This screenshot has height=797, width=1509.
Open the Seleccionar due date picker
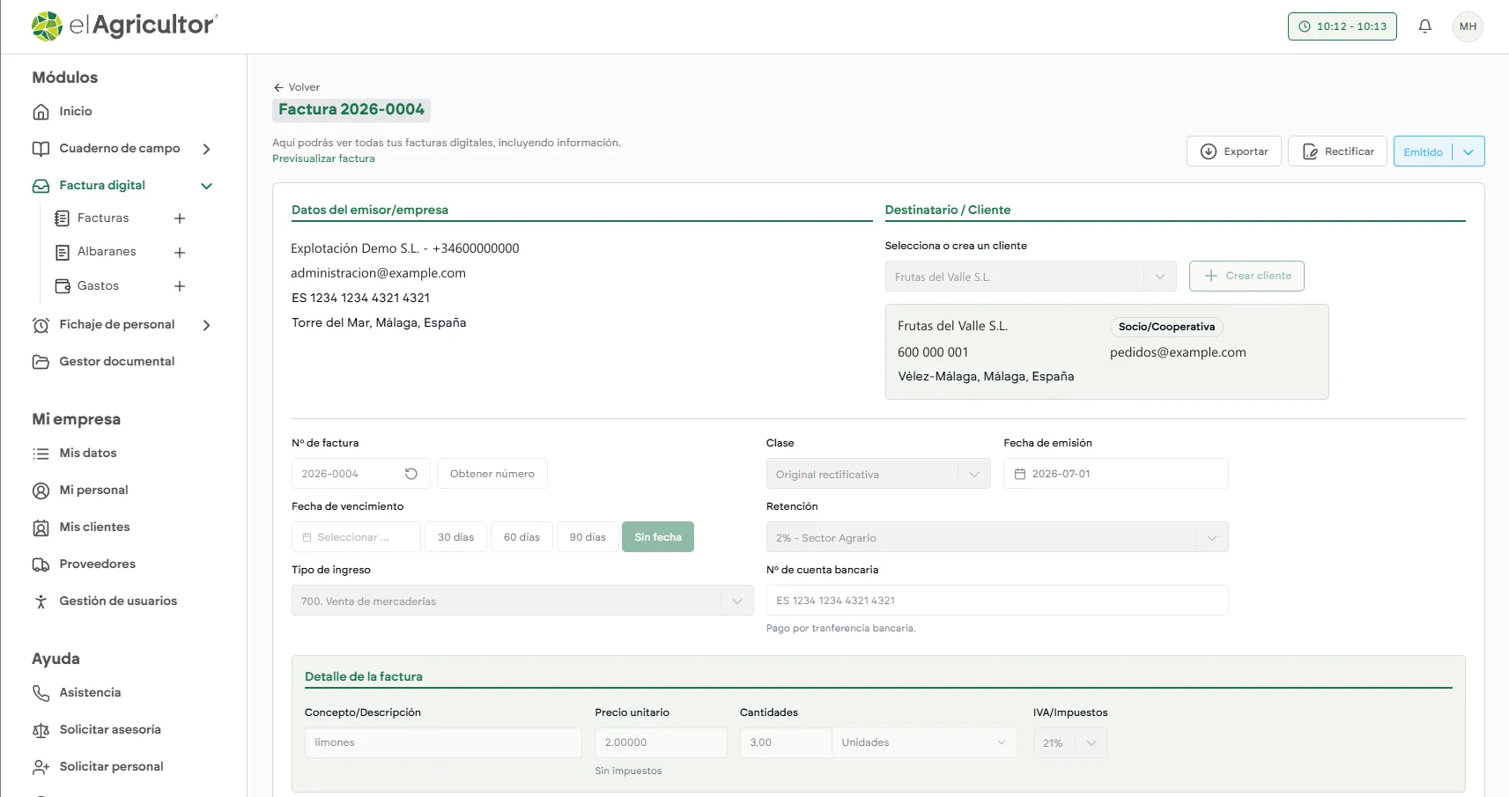tap(356, 537)
